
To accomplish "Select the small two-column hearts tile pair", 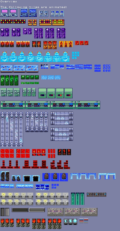I will point(32,22).
